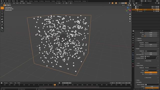Open the Object Mode dropdown
Screen dimensions: 160x90
(x=8, y=3)
